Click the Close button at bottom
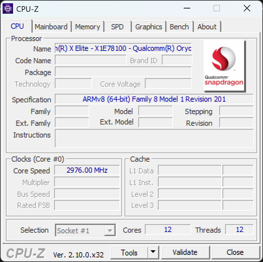 tap(235, 253)
